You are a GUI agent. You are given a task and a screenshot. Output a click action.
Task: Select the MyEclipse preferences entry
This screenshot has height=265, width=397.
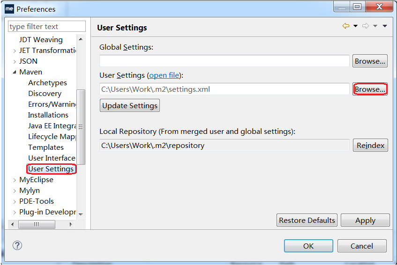click(37, 180)
